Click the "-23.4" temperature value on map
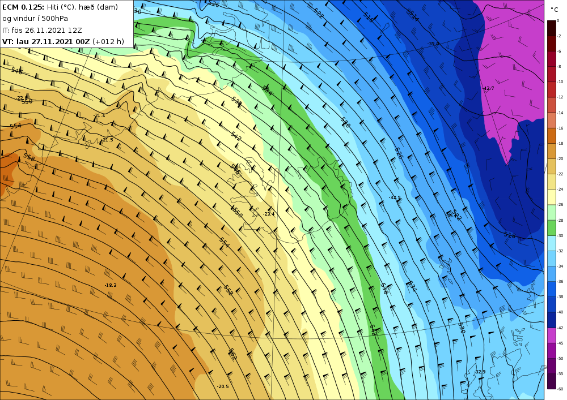567x400 pixels. click(269, 214)
